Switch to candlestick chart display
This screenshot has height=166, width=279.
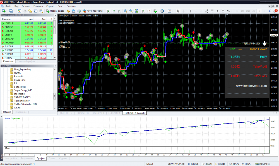(x=114, y=11)
